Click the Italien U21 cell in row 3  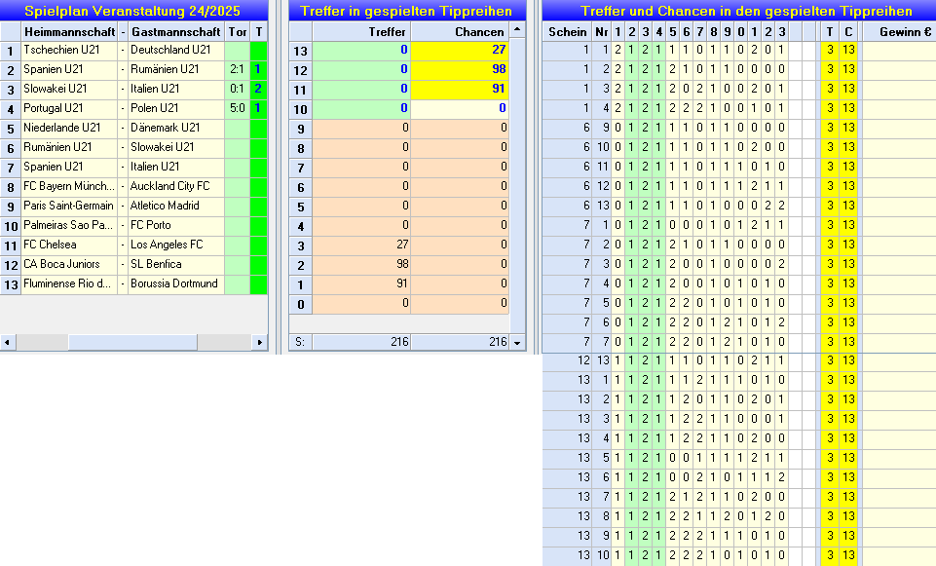[x=176, y=89]
